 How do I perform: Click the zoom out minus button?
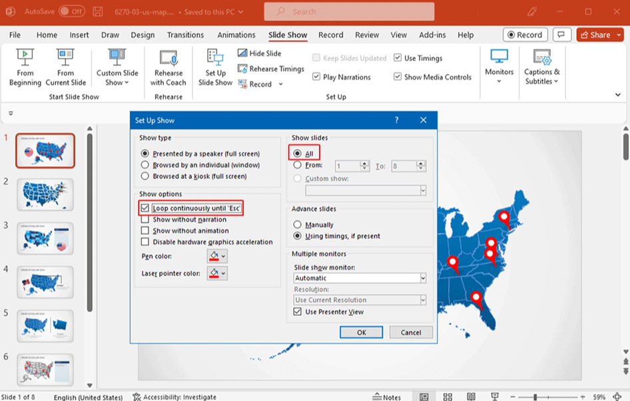tap(513, 397)
